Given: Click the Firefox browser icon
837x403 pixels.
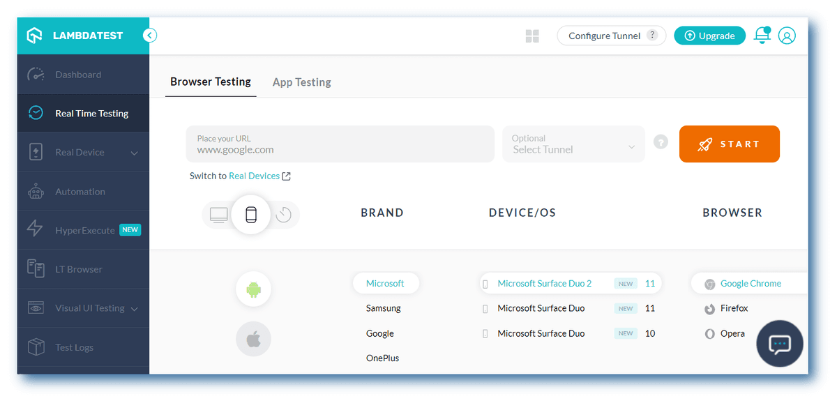Looking at the screenshot, I should pyautogui.click(x=709, y=309).
